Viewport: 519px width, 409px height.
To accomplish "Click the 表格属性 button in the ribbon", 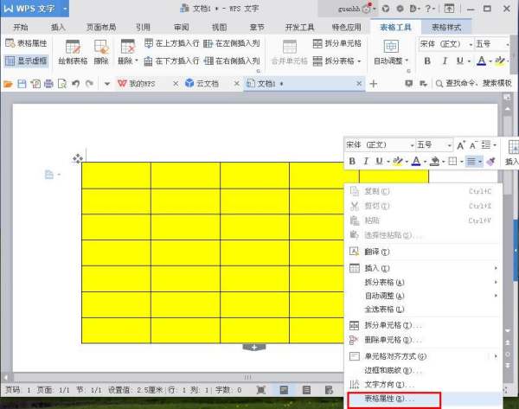I will tap(26, 42).
